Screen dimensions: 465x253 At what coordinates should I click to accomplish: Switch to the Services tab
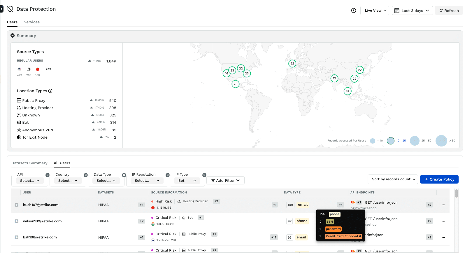click(31, 22)
